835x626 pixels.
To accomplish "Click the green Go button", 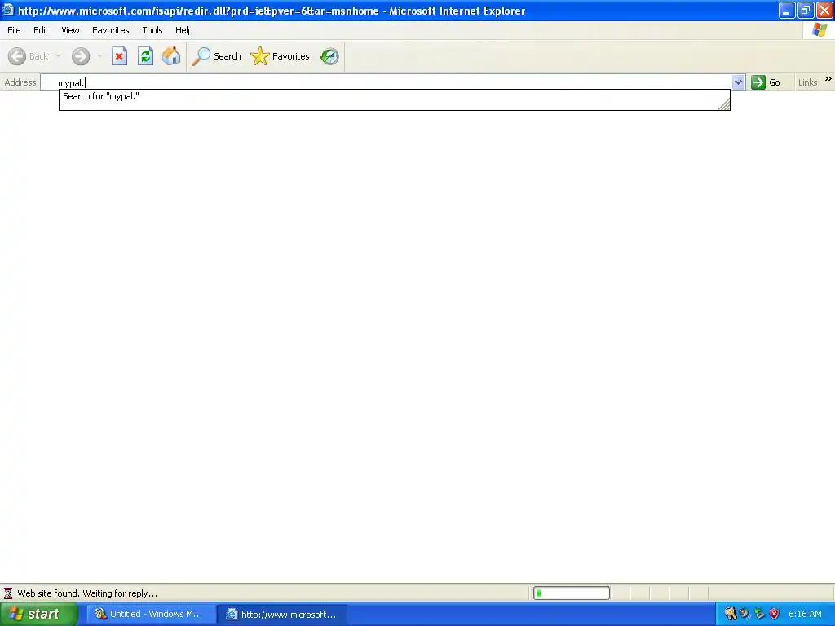I will (767, 82).
